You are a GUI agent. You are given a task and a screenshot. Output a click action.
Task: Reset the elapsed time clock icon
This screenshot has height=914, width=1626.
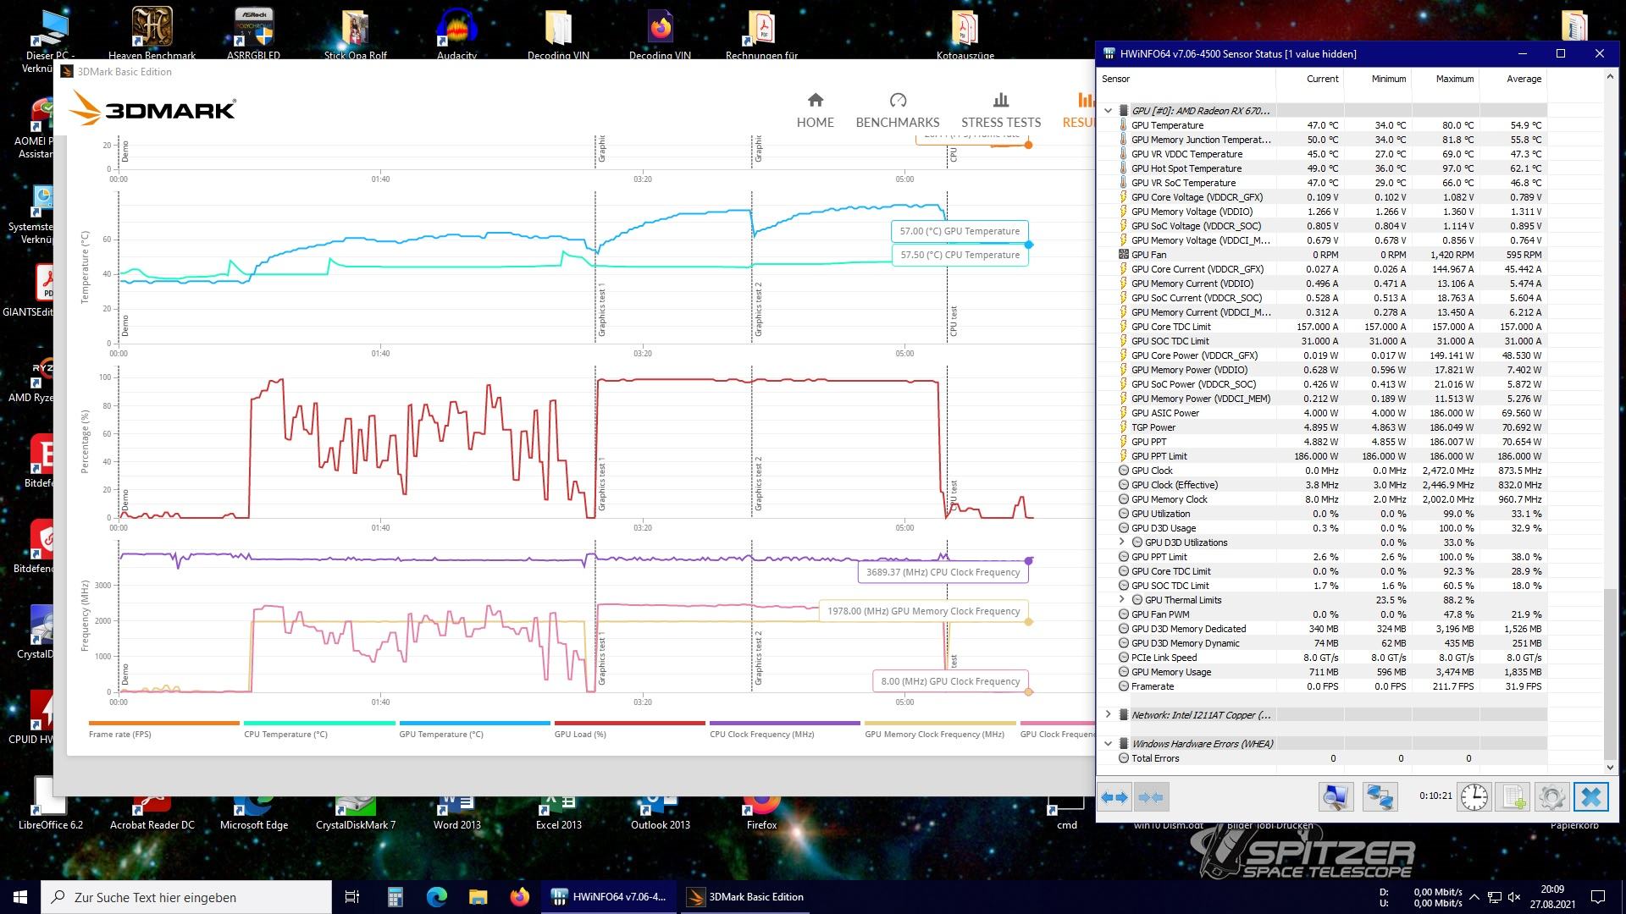pyautogui.click(x=1474, y=797)
